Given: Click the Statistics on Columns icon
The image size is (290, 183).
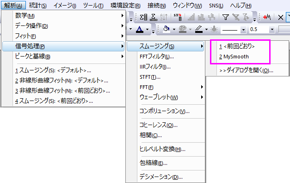Looking at the screenshot, I should [x=143, y=17].
